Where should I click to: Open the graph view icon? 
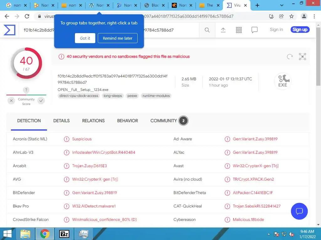303,57
